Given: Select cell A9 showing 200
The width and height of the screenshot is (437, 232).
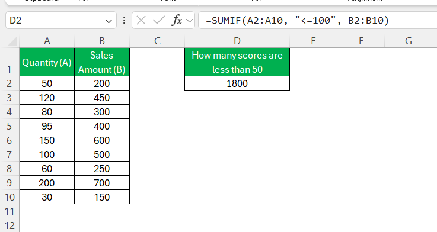Looking at the screenshot, I should (47, 182).
